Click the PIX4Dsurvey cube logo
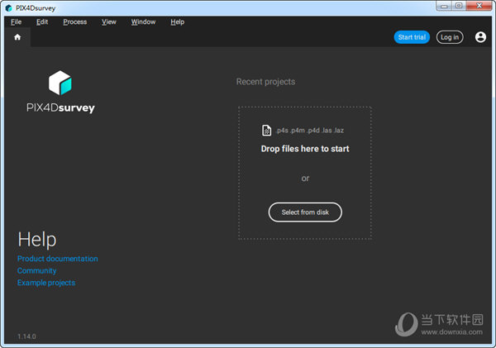 (60, 83)
